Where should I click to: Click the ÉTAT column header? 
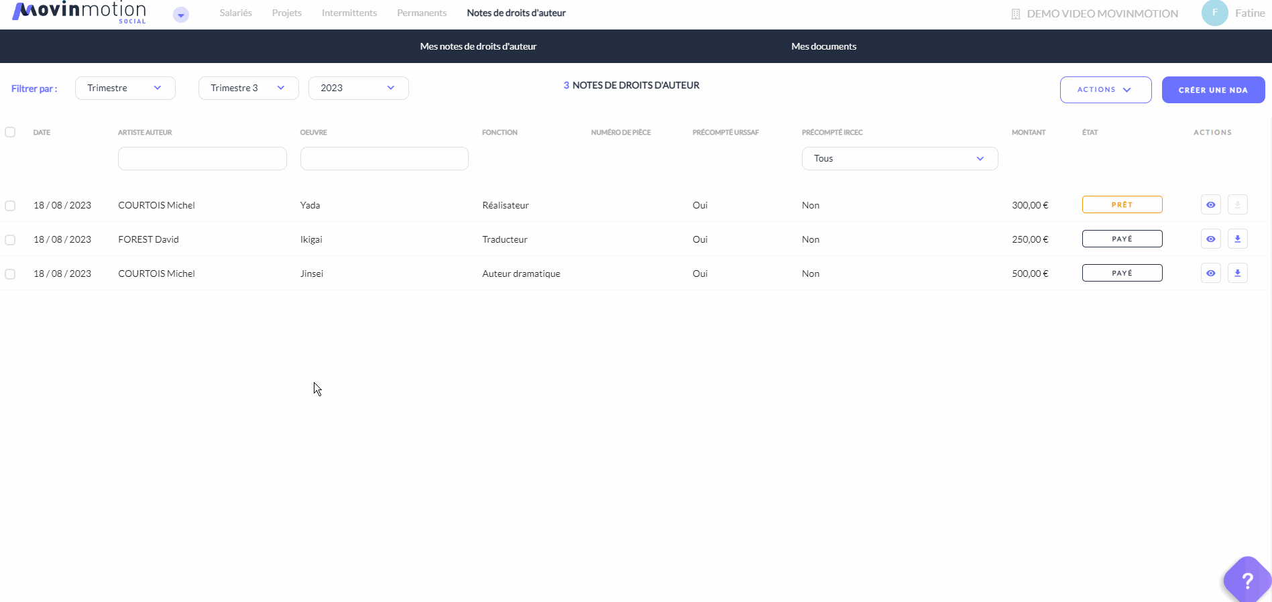1090,132
